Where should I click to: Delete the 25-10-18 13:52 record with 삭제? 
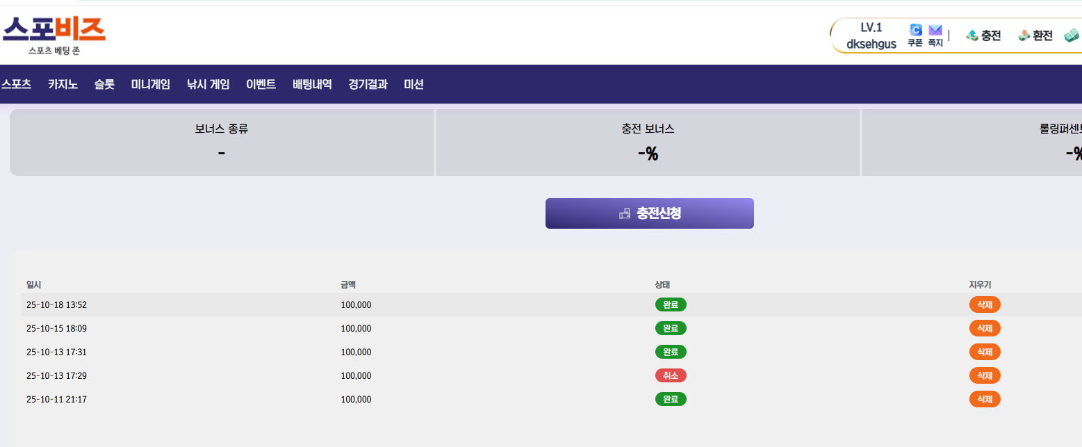[985, 304]
